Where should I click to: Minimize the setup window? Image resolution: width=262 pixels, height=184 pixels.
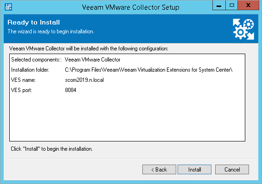click(x=219, y=6)
